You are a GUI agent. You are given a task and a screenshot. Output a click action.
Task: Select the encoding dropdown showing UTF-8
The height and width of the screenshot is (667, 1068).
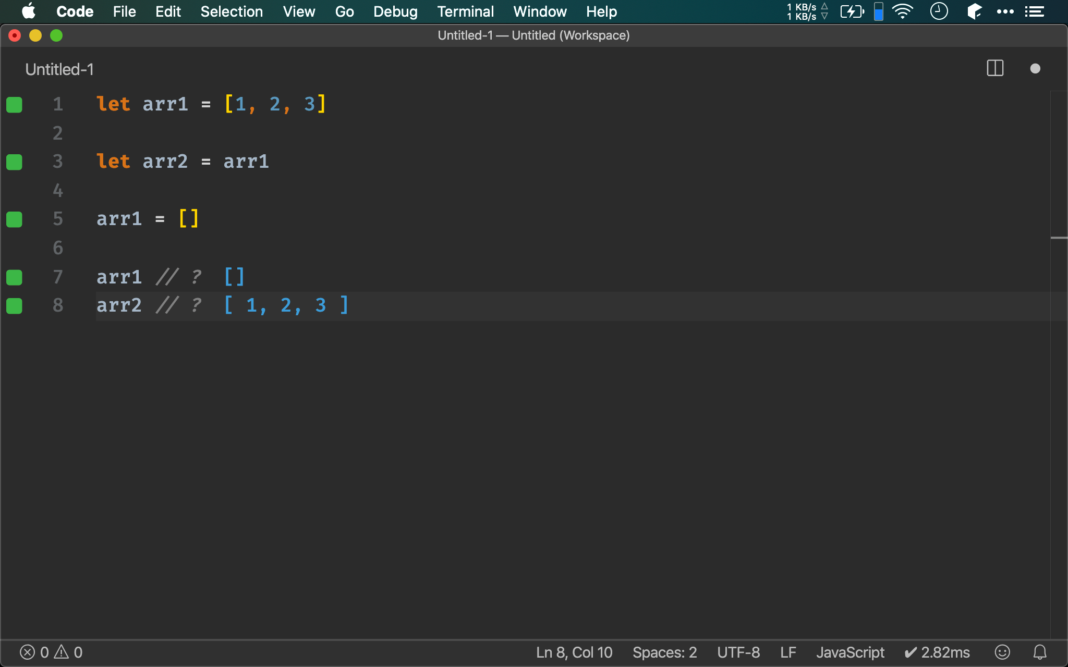click(737, 652)
